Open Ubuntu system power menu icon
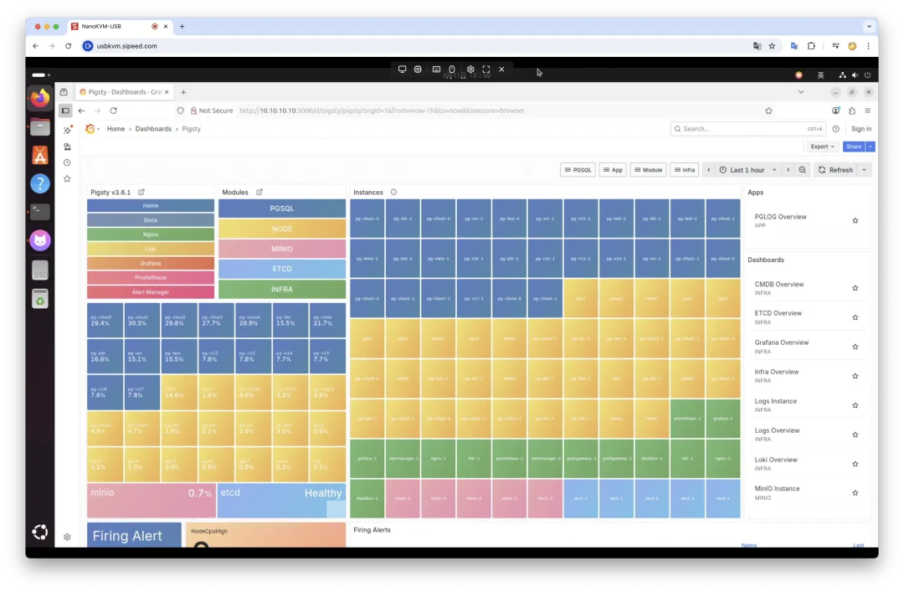Viewport: 904px width, 592px height. tap(867, 75)
